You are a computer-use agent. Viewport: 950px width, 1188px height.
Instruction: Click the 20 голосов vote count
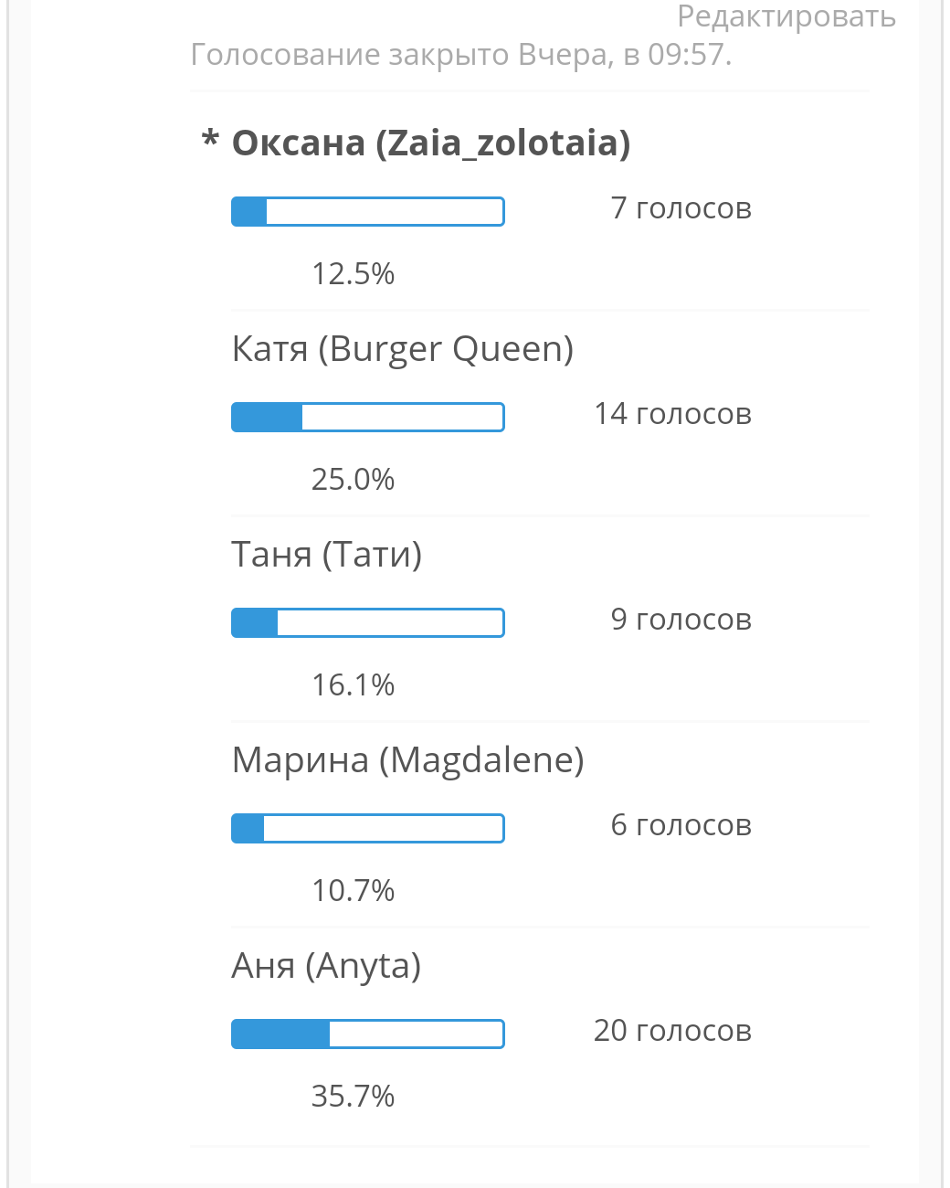point(673,1031)
